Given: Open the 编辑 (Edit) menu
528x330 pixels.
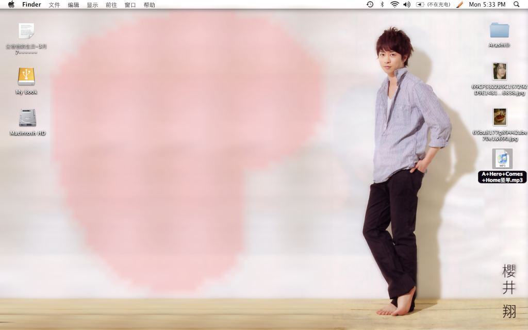Looking at the screenshot, I should click(73, 5).
